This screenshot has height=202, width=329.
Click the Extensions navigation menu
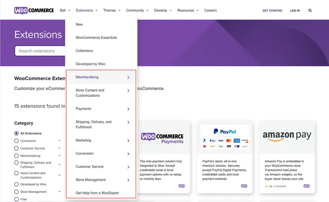(x=87, y=10)
